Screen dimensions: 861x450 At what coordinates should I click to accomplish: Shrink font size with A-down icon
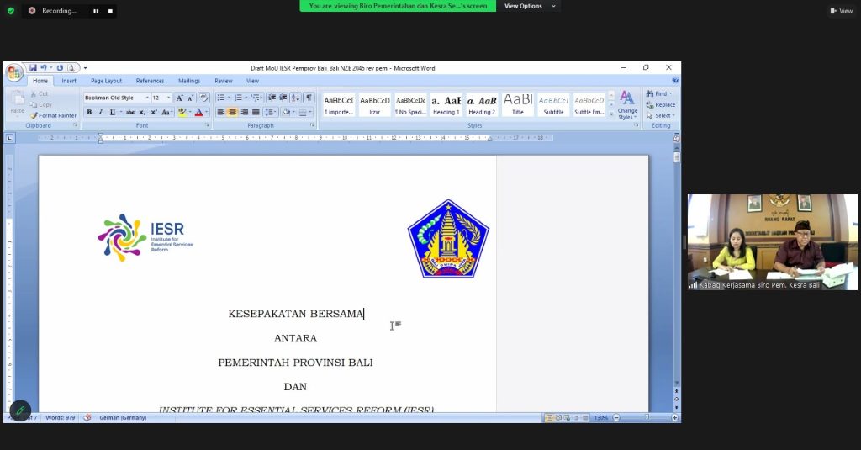click(x=190, y=98)
